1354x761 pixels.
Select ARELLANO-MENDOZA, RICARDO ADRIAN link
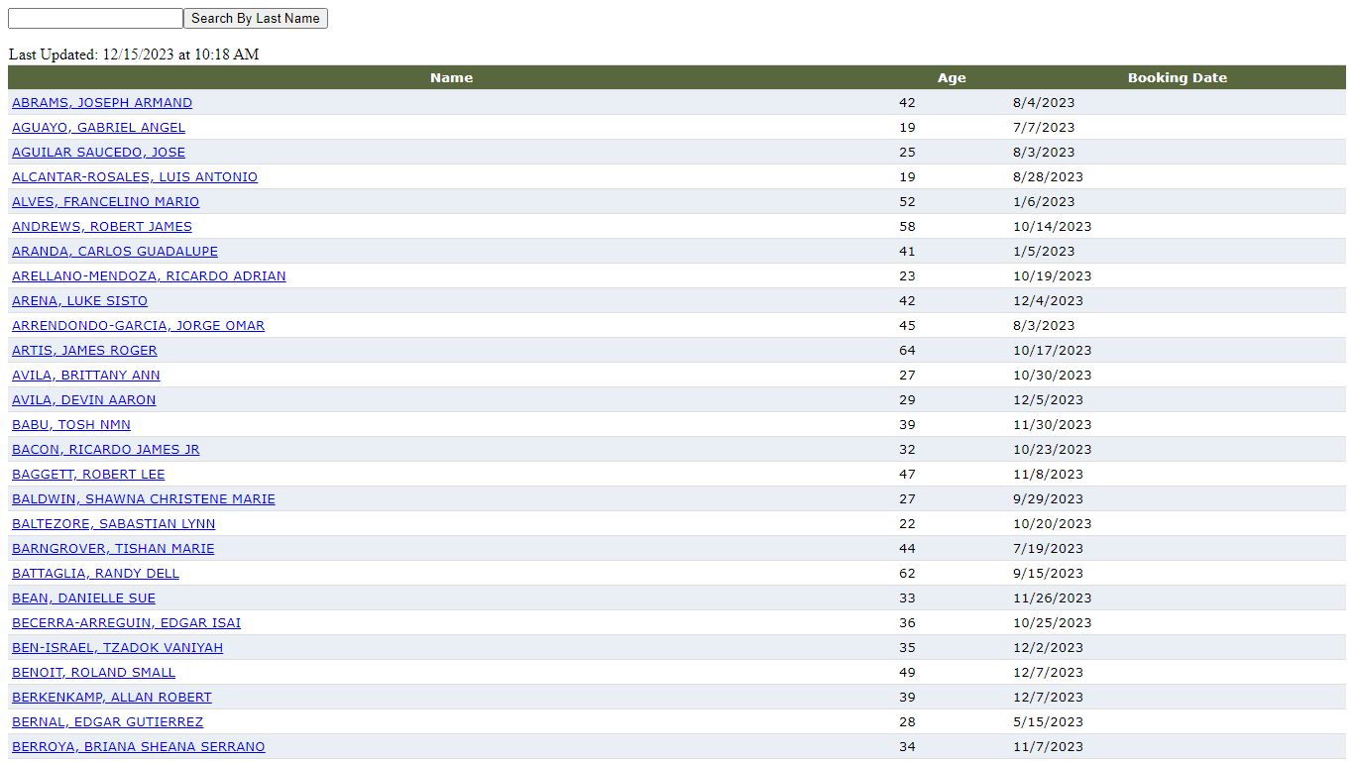click(149, 276)
